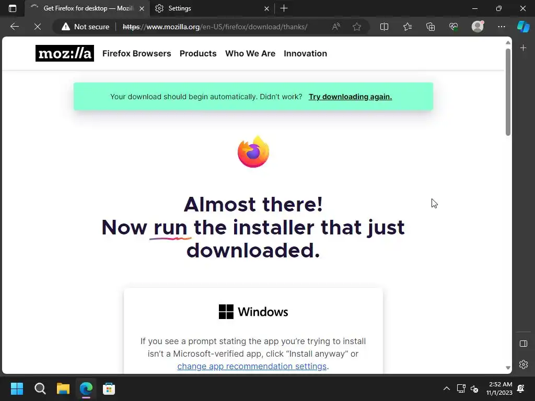Screen dimensions: 535x401
Task: Open the profile avatar
Action: [x=478, y=27]
